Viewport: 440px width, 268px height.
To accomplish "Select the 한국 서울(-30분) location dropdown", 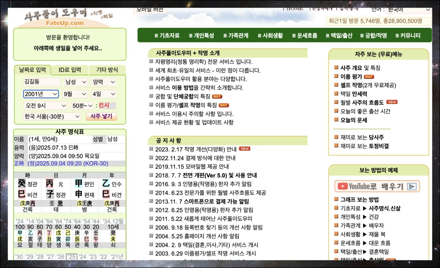I will pyautogui.click(x=52, y=117).
